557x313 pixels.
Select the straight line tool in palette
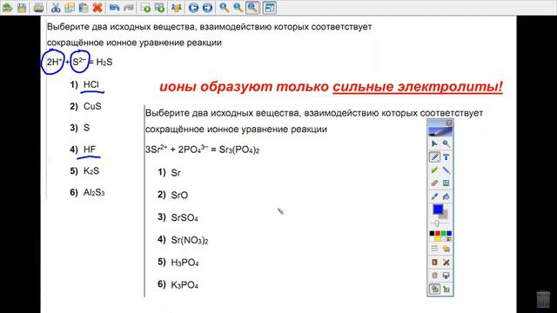446,170
